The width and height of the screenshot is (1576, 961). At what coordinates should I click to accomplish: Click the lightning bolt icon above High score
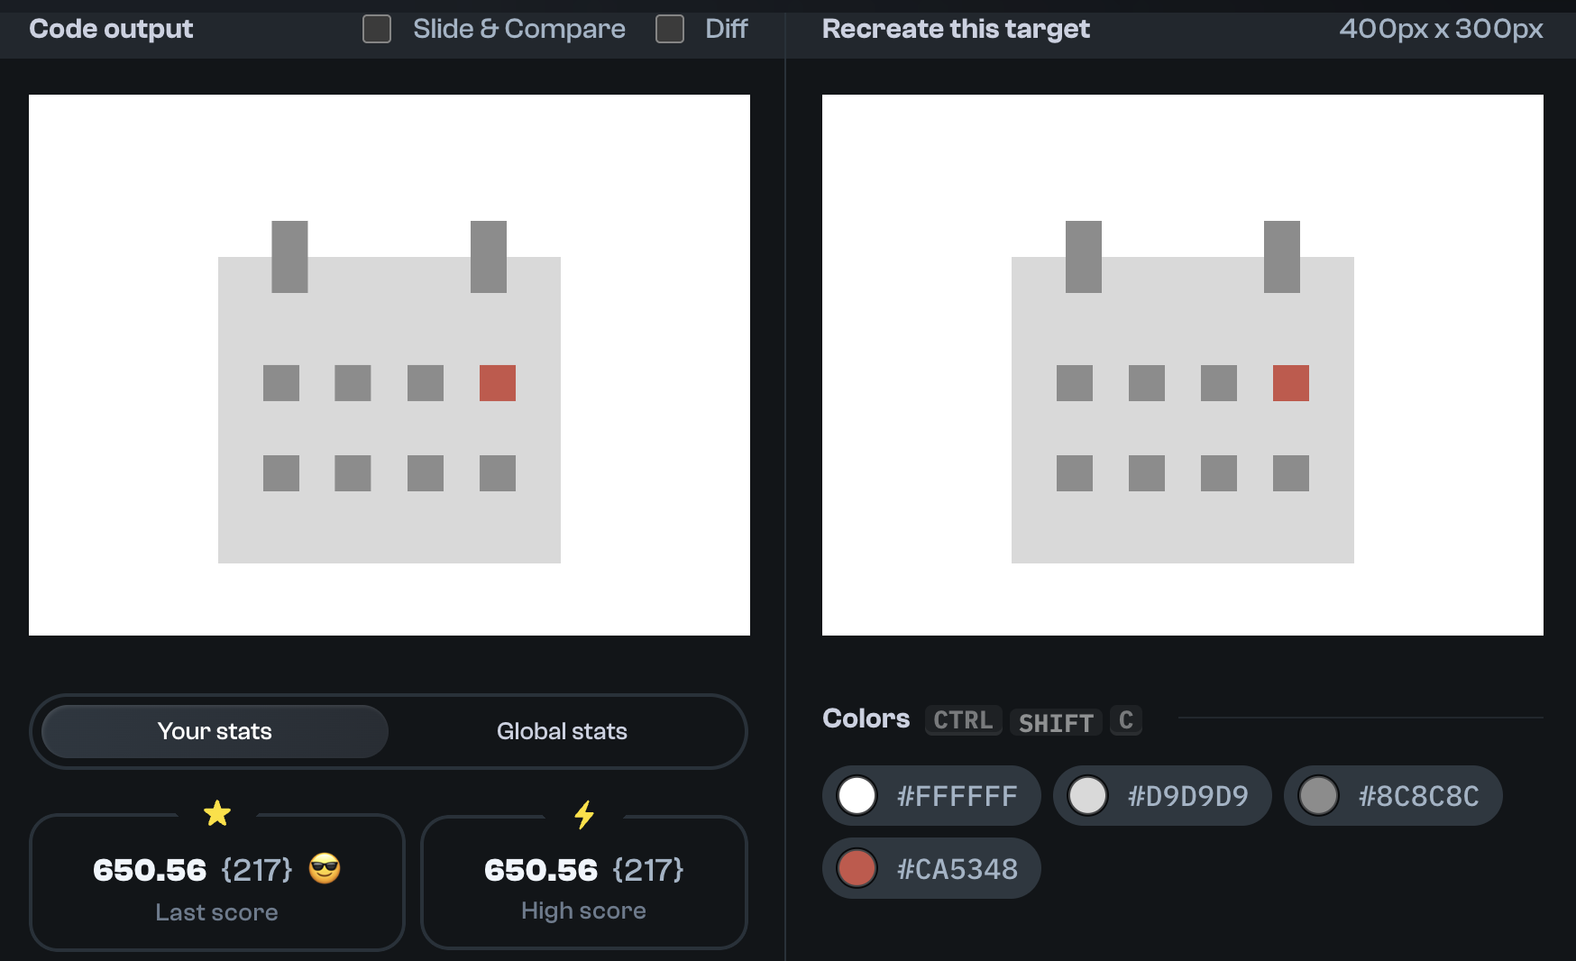[584, 815]
